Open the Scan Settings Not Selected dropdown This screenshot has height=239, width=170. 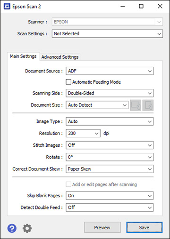(x=107, y=34)
